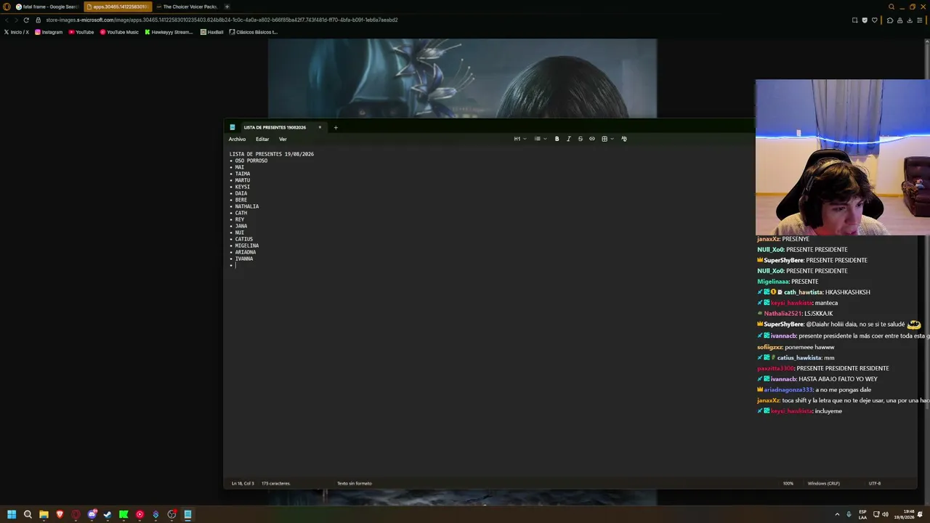Click 'Texto sin formato' in status bar
930x523 pixels.
pos(355,483)
